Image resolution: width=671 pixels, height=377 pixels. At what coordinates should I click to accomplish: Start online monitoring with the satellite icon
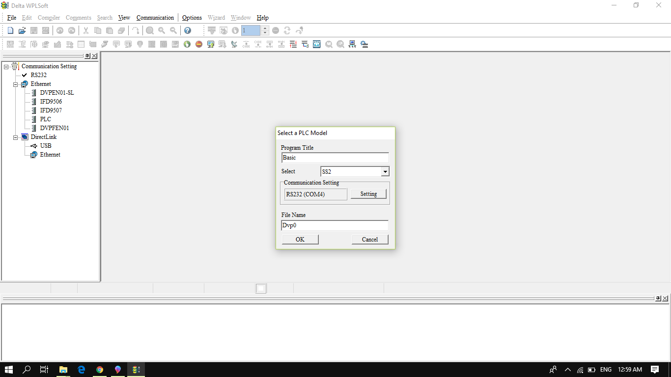pyautogui.click(x=234, y=44)
